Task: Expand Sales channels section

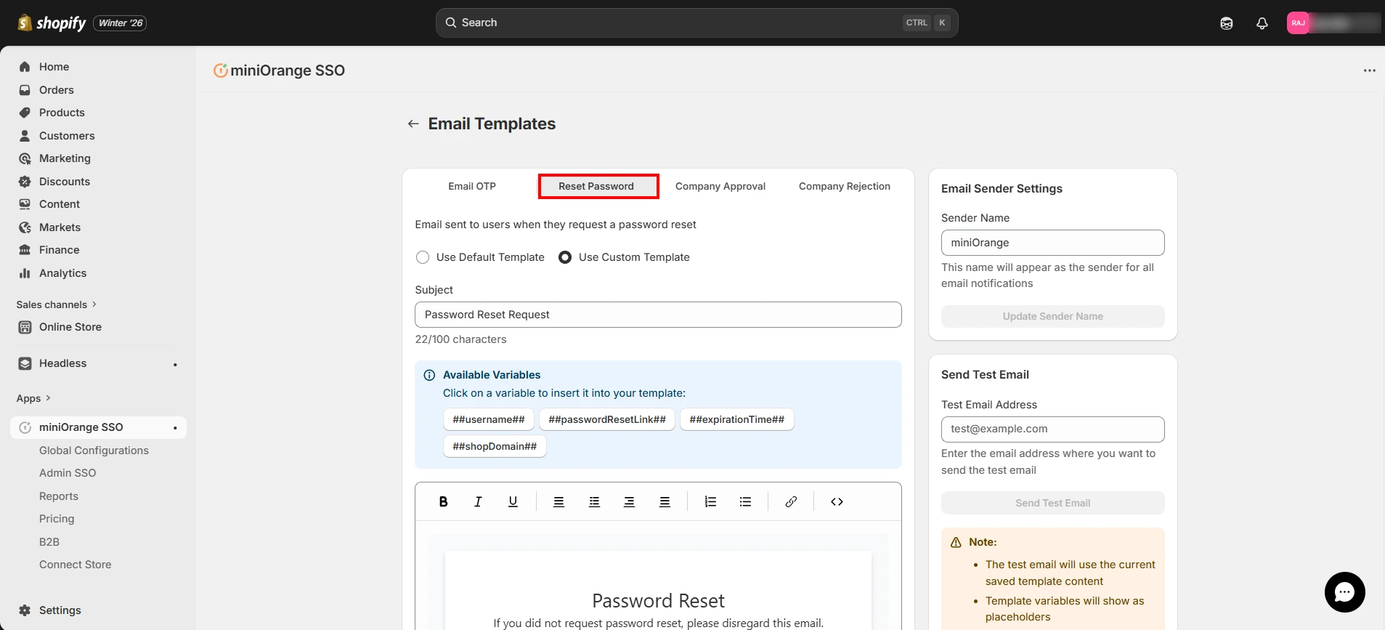Action: [57, 304]
